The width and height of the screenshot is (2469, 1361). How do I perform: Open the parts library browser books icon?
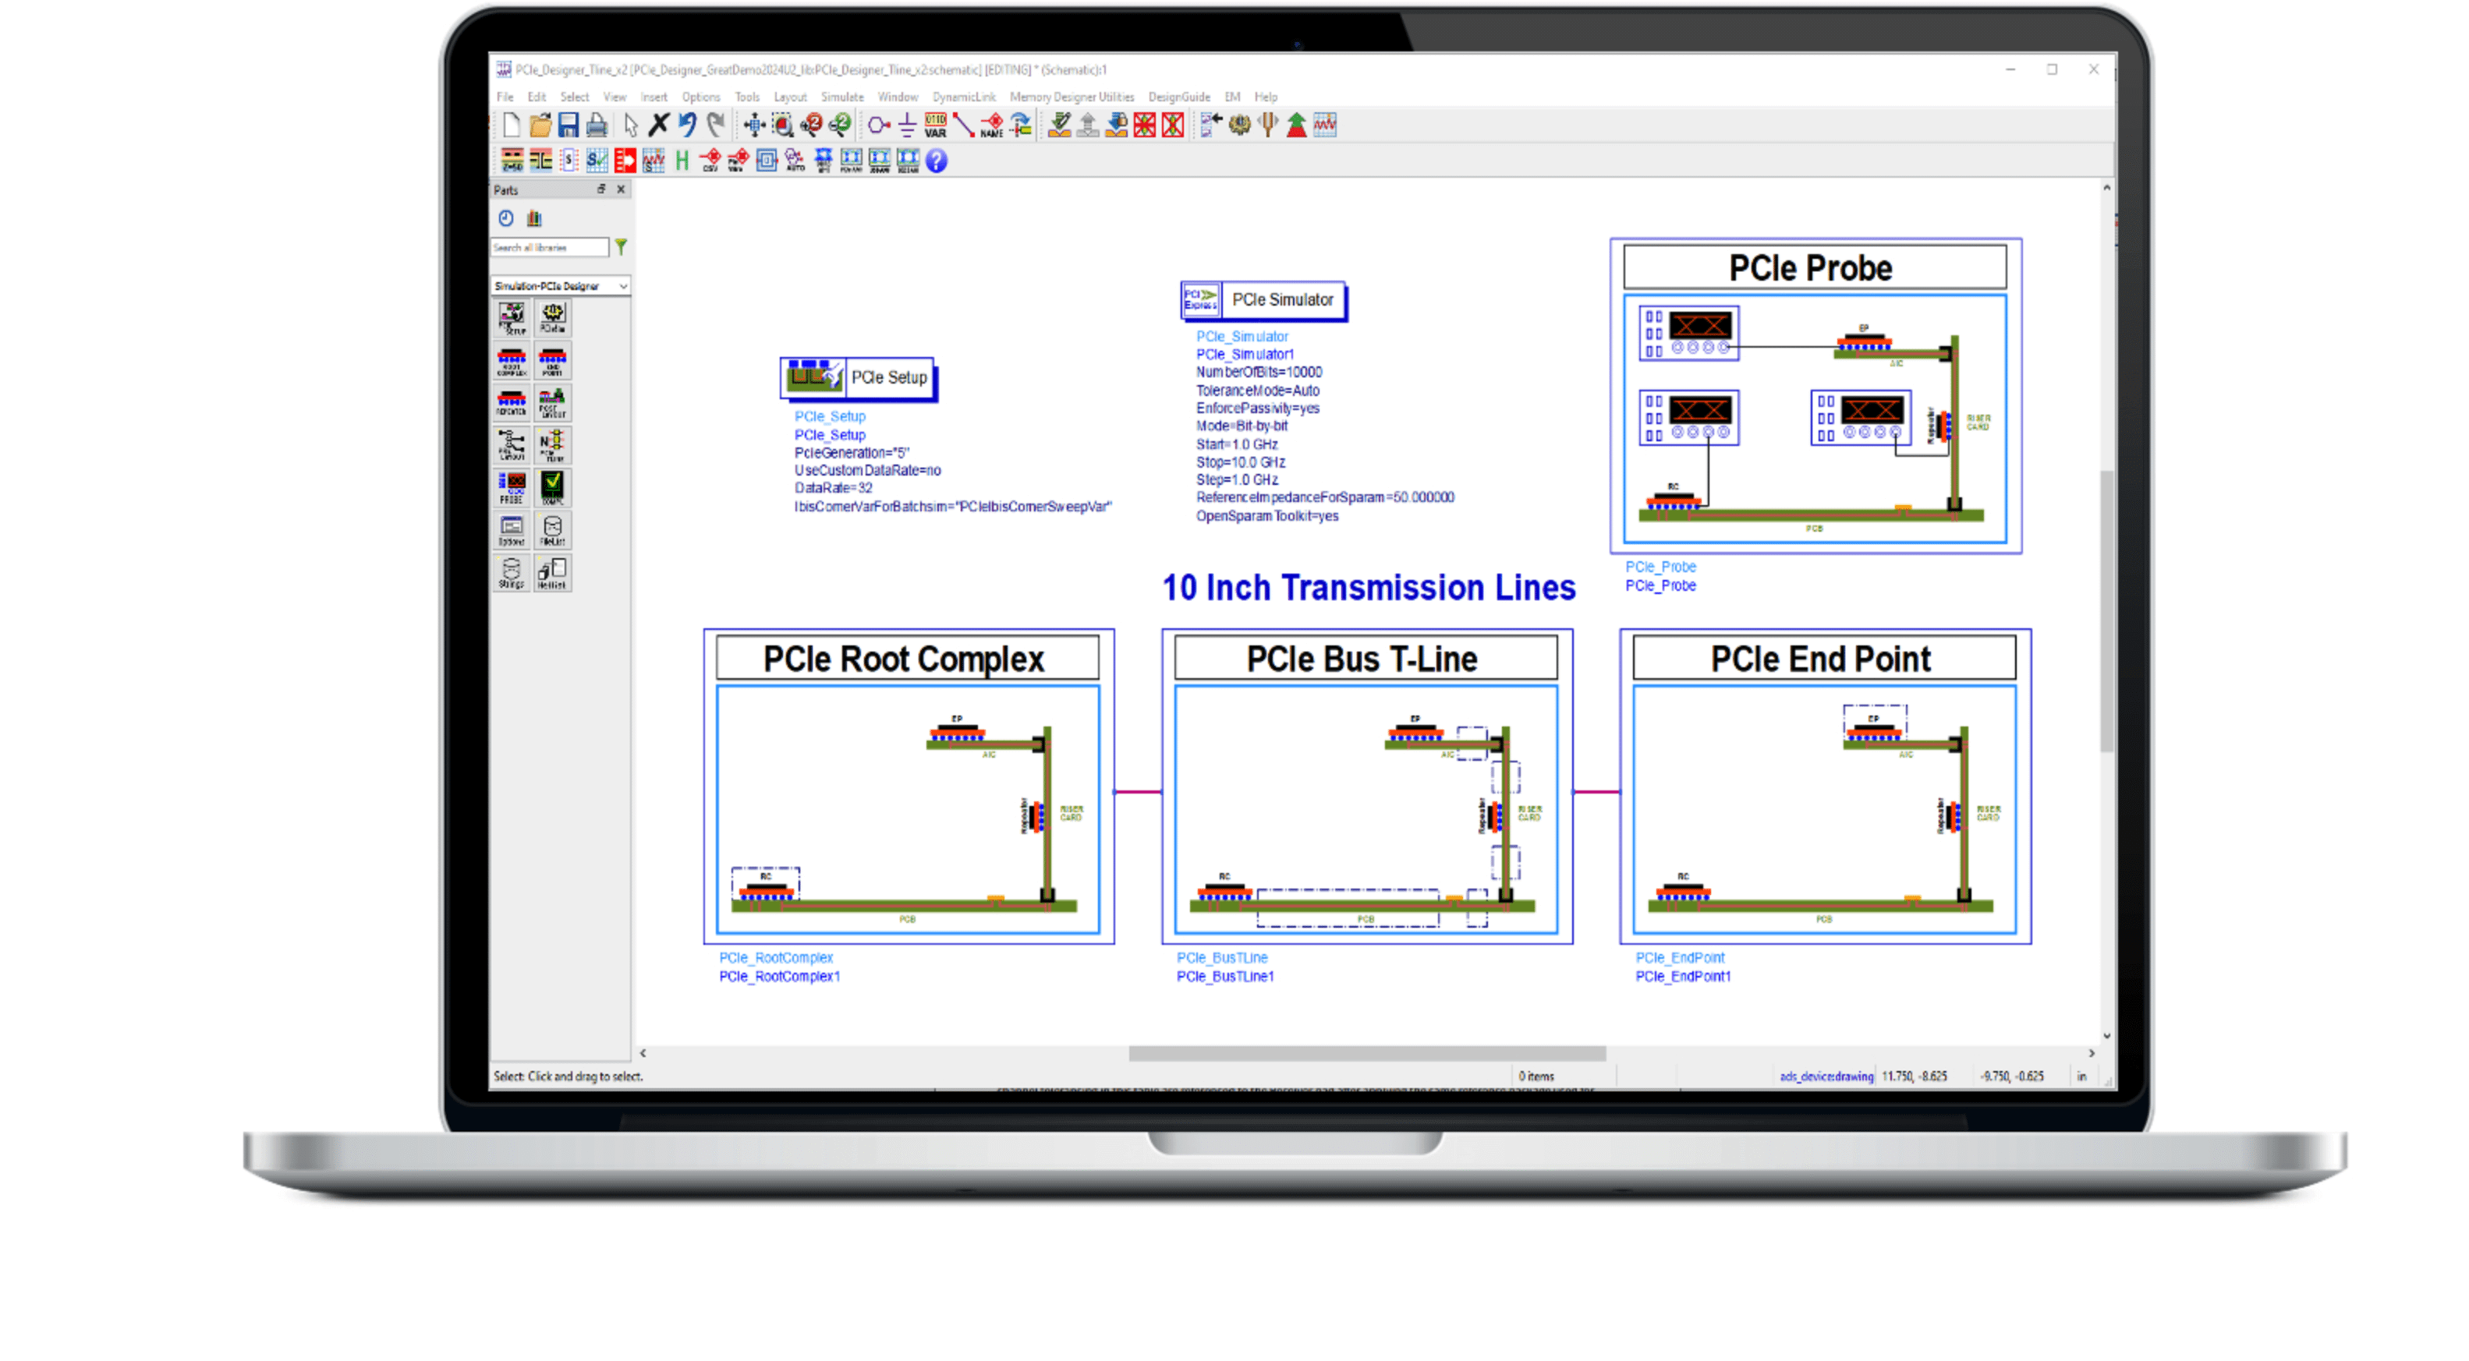click(535, 218)
